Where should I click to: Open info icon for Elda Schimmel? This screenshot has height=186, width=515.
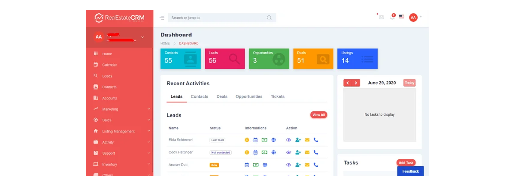coord(247,140)
